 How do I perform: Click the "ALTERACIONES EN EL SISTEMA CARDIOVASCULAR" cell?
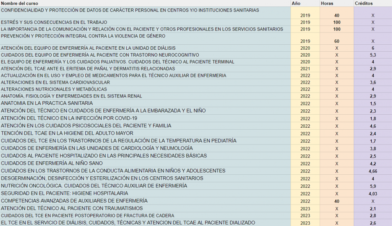click(x=56, y=83)
